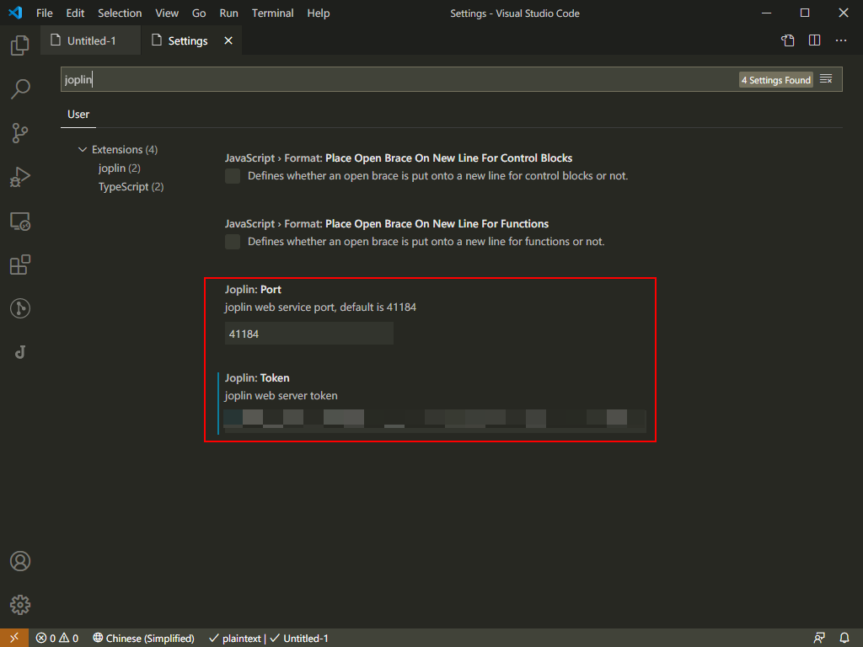This screenshot has height=647, width=863.
Task: Open the Remote Explorer view
Action: (x=20, y=222)
